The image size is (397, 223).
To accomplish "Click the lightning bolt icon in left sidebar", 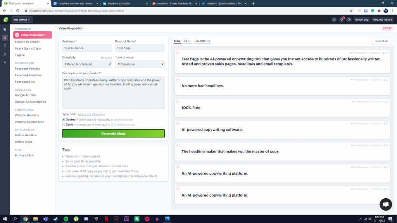I will click(x=5, y=62).
